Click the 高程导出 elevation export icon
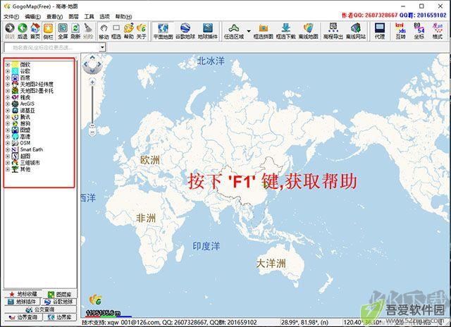This screenshot has width=451, height=327. coord(333,31)
